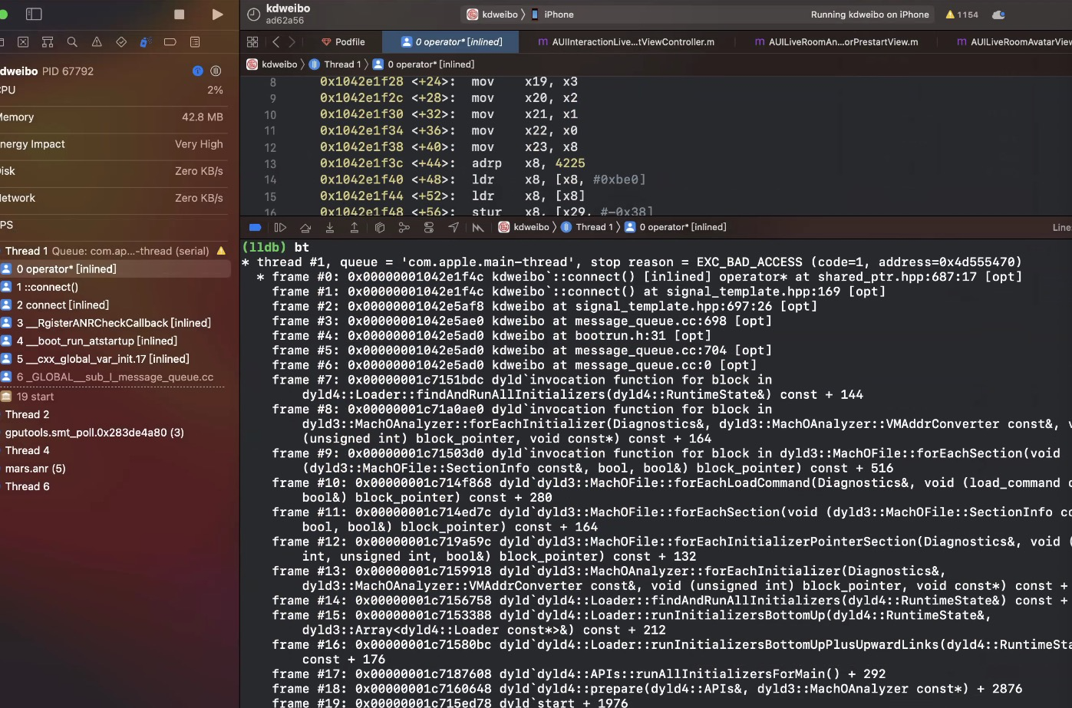1072x708 pixels.
Task: Select the '19 start' stack frame
Action: click(x=115, y=397)
